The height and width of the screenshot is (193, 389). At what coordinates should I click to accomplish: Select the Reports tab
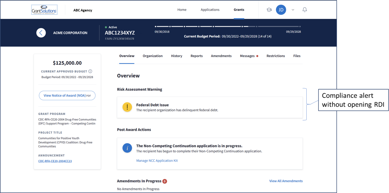click(x=196, y=56)
